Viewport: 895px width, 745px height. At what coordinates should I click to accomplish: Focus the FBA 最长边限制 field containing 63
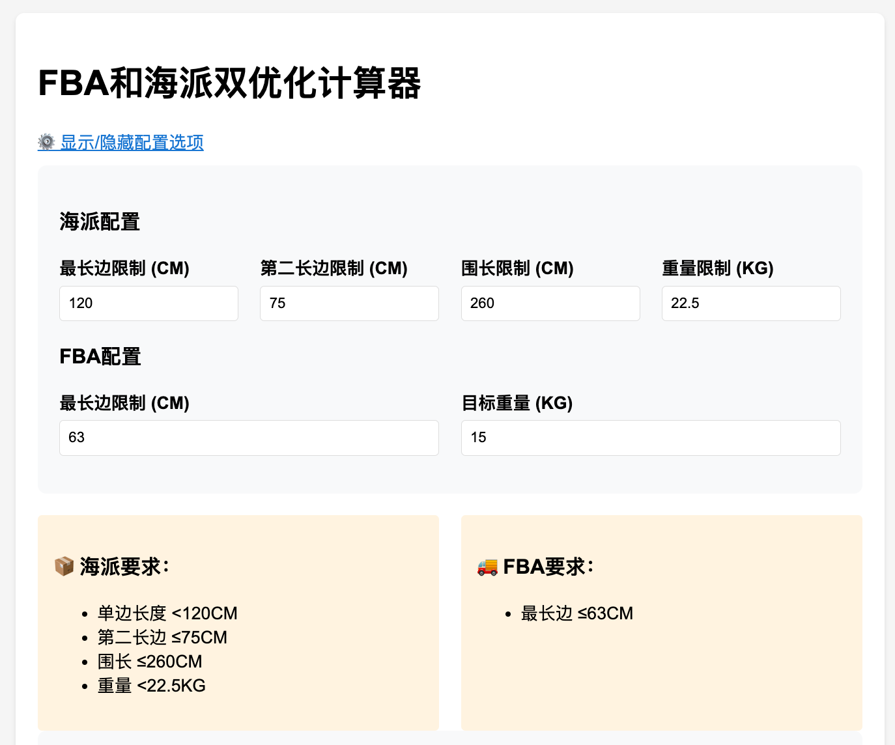(x=249, y=438)
